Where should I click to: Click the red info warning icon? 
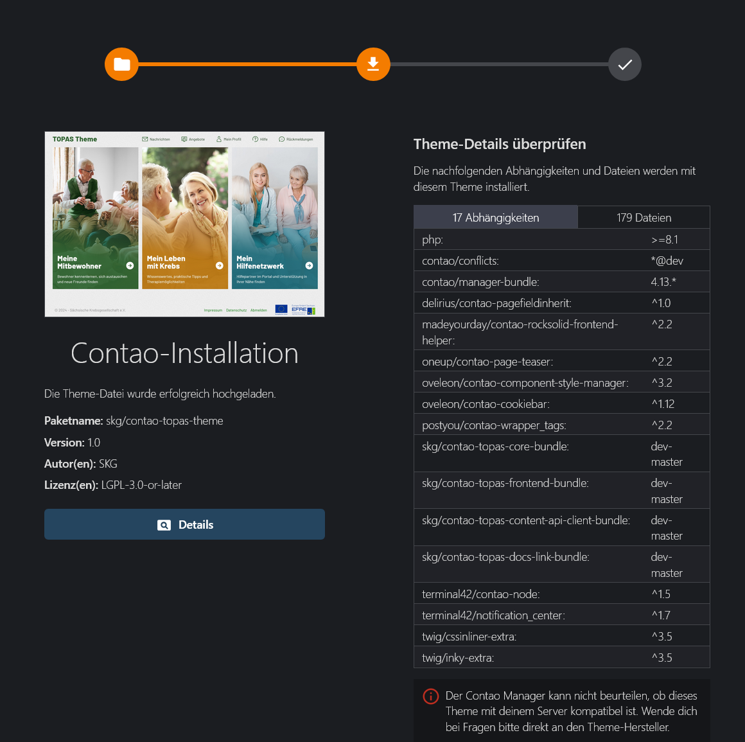tap(431, 696)
